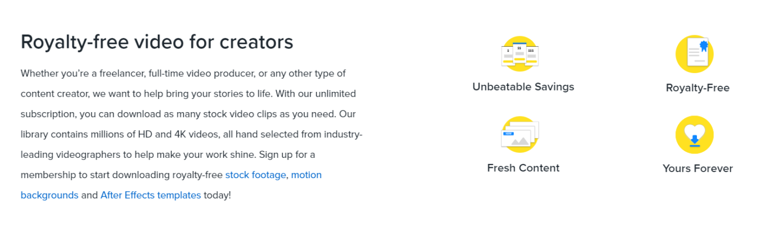Select the Royalty-Free certificate icon
This screenshot has height=237, width=770.
(x=695, y=54)
